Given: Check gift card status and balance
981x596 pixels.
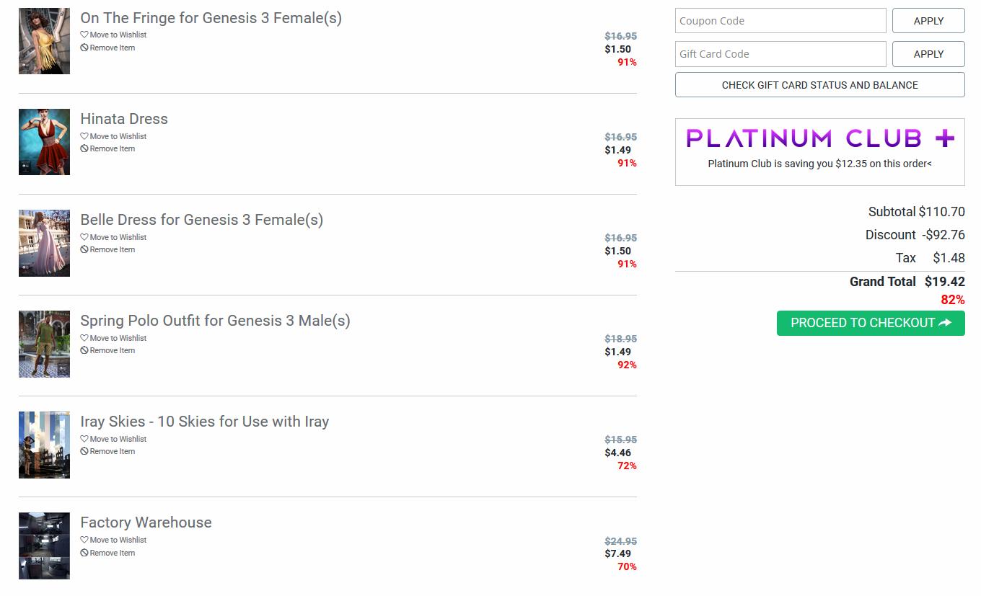Looking at the screenshot, I should coord(819,85).
